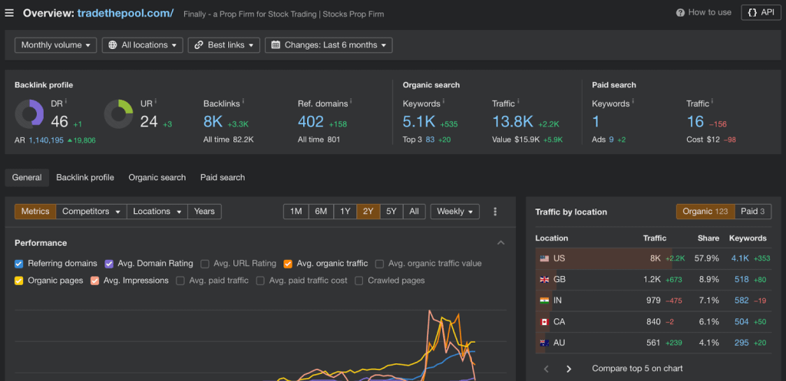Go to next locations page arrow
The height and width of the screenshot is (381, 786).
click(x=569, y=369)
